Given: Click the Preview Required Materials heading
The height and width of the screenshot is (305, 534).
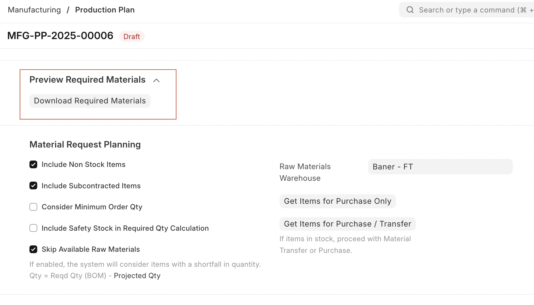Looking at the screenshot, I should pos(87,80).
